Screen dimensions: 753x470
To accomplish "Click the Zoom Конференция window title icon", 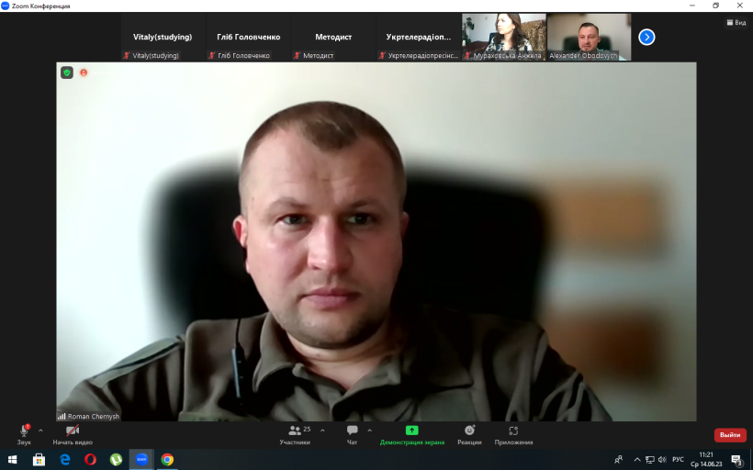I will point(6,6).
